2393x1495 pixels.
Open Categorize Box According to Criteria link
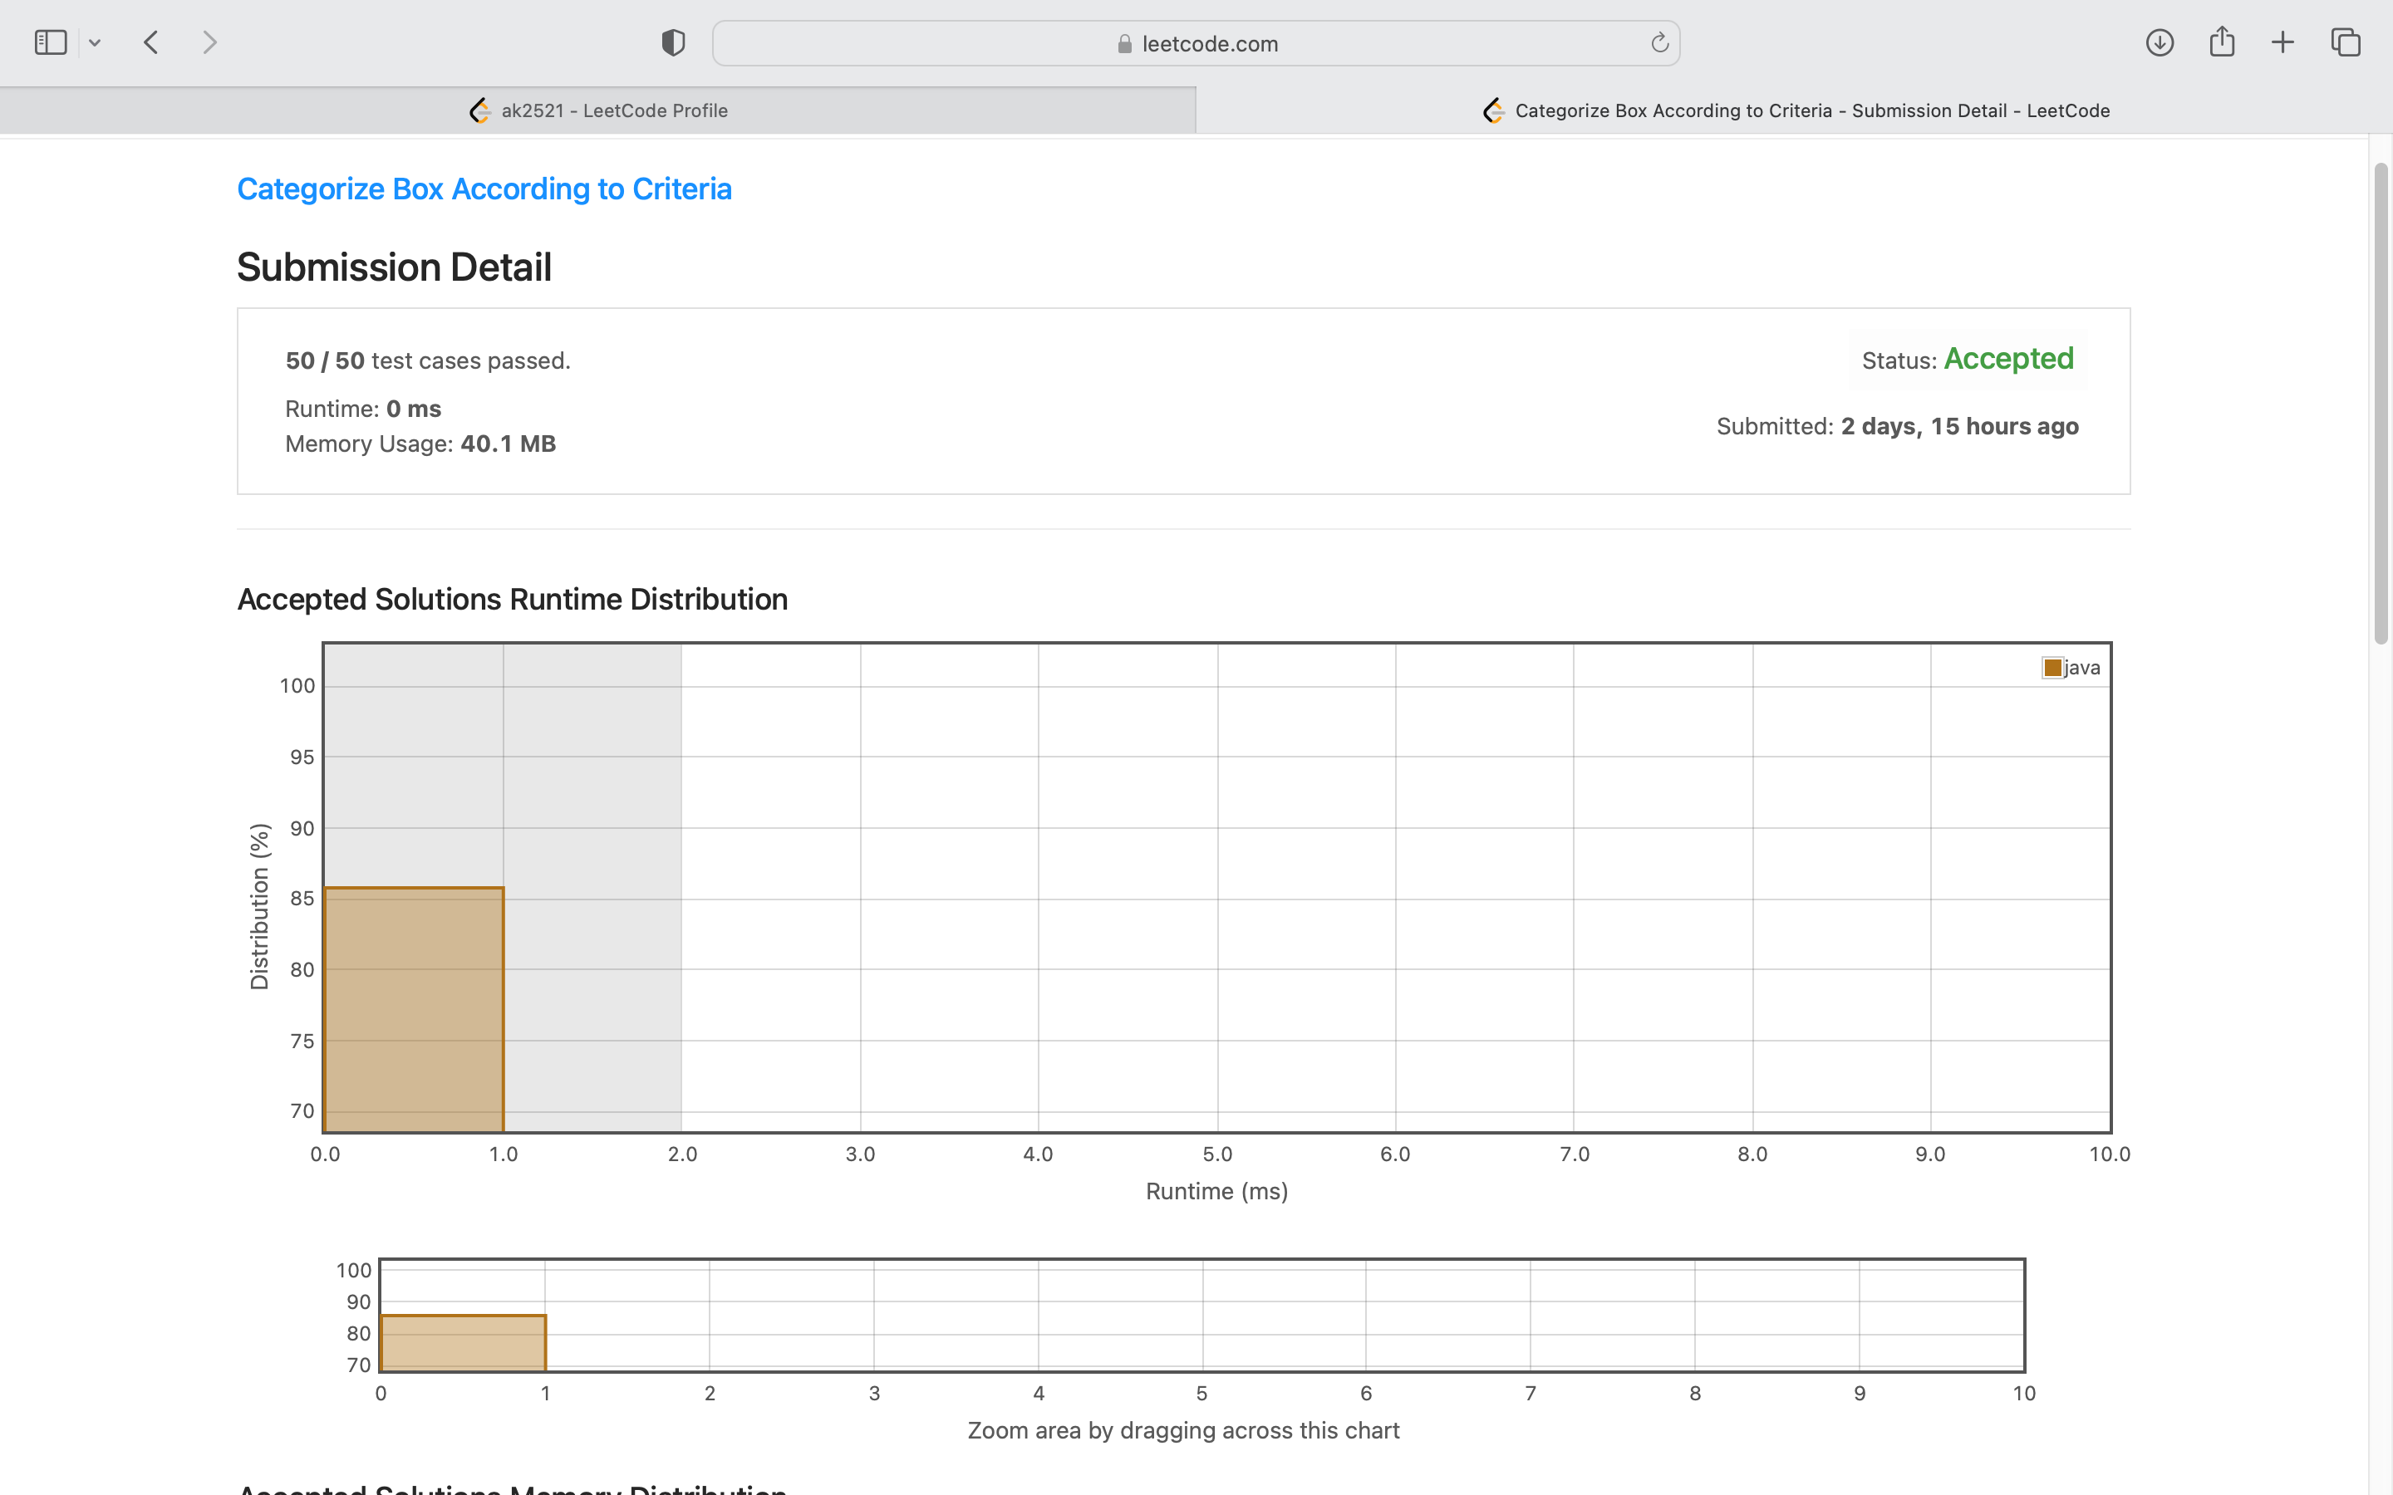(484, 189)
